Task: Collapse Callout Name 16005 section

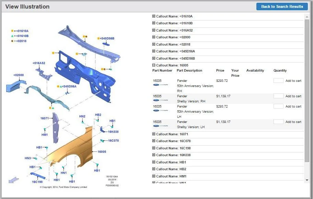Action: tap(154, 65)
